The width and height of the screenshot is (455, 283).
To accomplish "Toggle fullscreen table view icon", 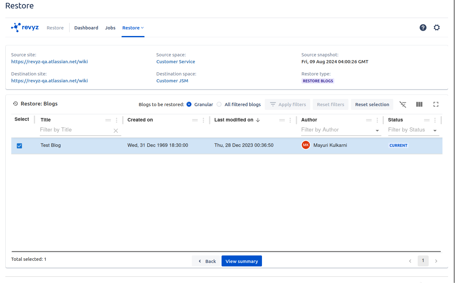I will [436, 105].
